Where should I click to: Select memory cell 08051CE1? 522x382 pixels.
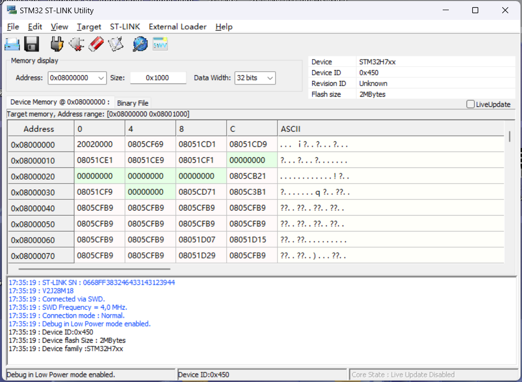click(100, 160)
